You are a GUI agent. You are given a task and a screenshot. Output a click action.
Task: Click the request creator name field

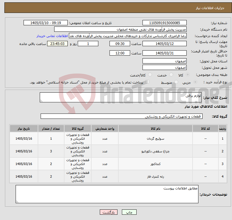coord(128,36)
